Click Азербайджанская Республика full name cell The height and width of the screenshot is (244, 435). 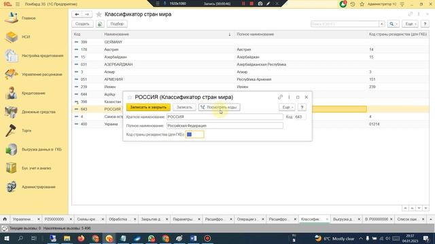click(261, 64)
